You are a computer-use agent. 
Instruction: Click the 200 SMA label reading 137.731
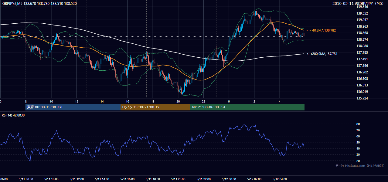(322, 54)
